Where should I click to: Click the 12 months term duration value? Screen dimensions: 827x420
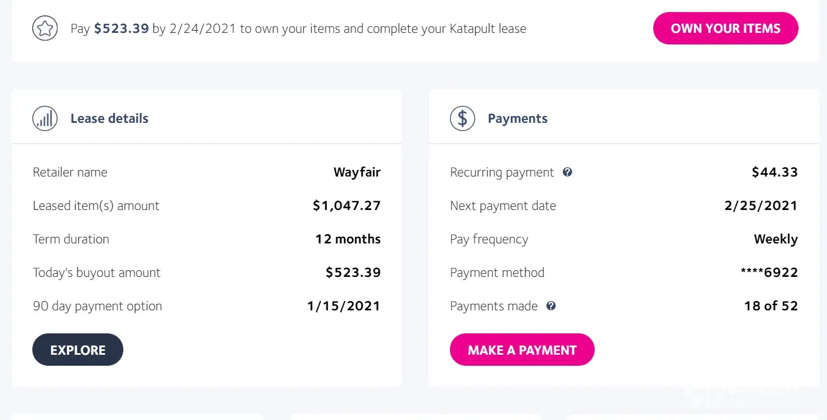click(347, 239)
